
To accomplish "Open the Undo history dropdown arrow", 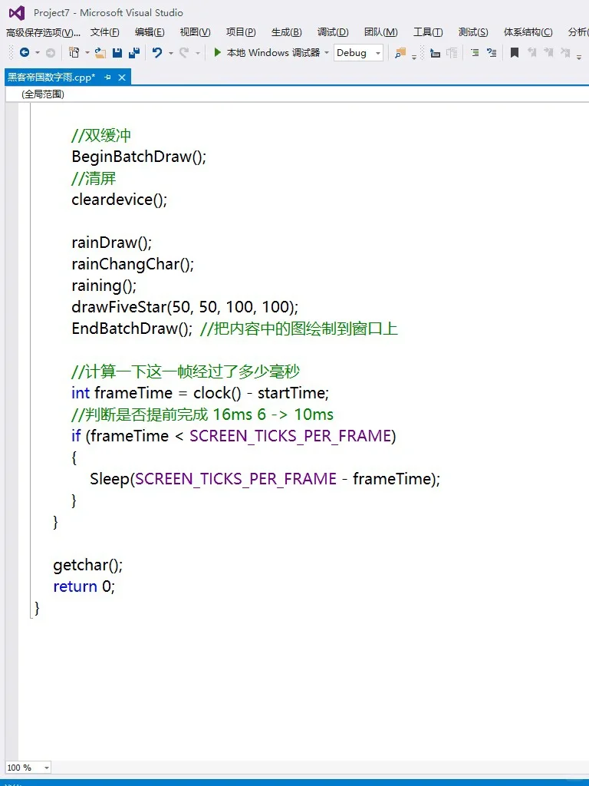I will tap(171, 53).
